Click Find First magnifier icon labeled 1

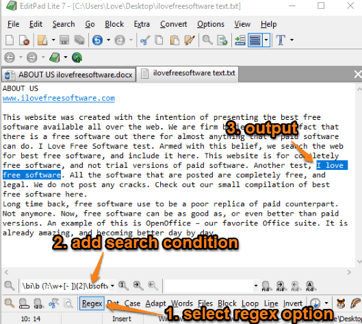point(123,286)
